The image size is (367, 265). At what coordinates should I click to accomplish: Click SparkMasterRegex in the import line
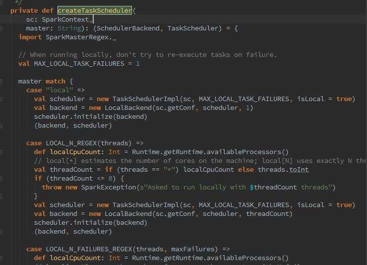point(77,37)
